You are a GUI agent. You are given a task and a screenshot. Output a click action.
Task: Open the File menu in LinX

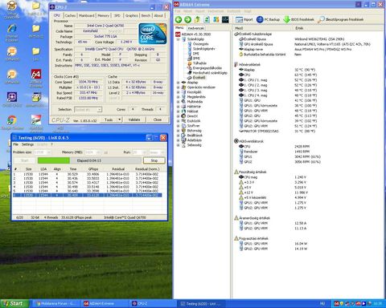pos(15,144)
